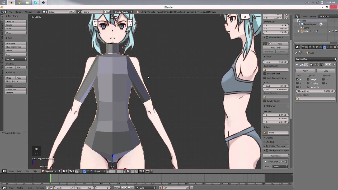
Task: Open the Front axis dropdown for background image
Action: point(280,167)
